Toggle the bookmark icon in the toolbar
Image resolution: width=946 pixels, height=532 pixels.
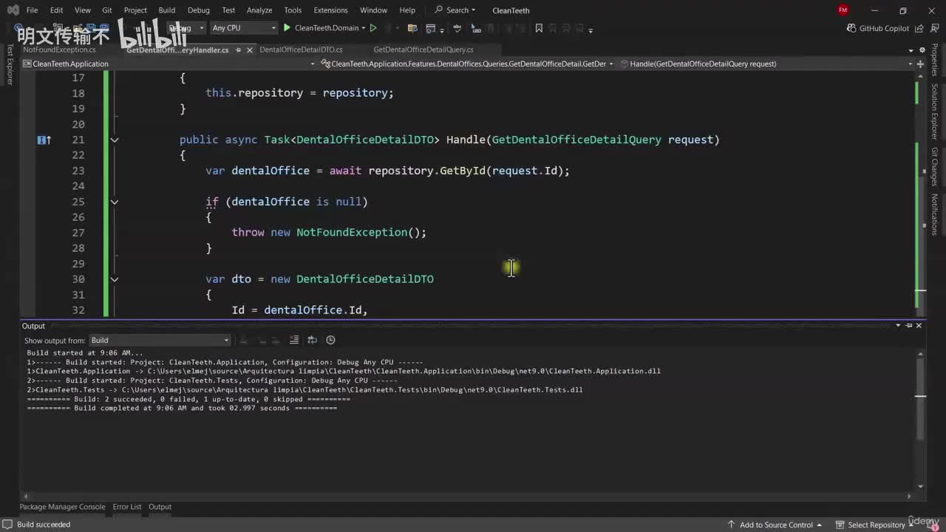[x=539, y=28]
